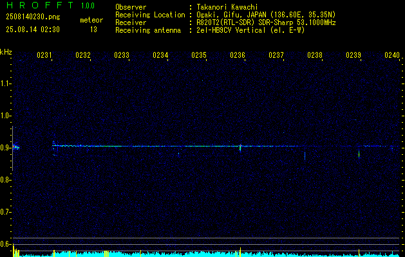The width and height of the screenshot is (405, 257).
Task: Click the kHz axis unit label
Action: click(x=6, y=52)
